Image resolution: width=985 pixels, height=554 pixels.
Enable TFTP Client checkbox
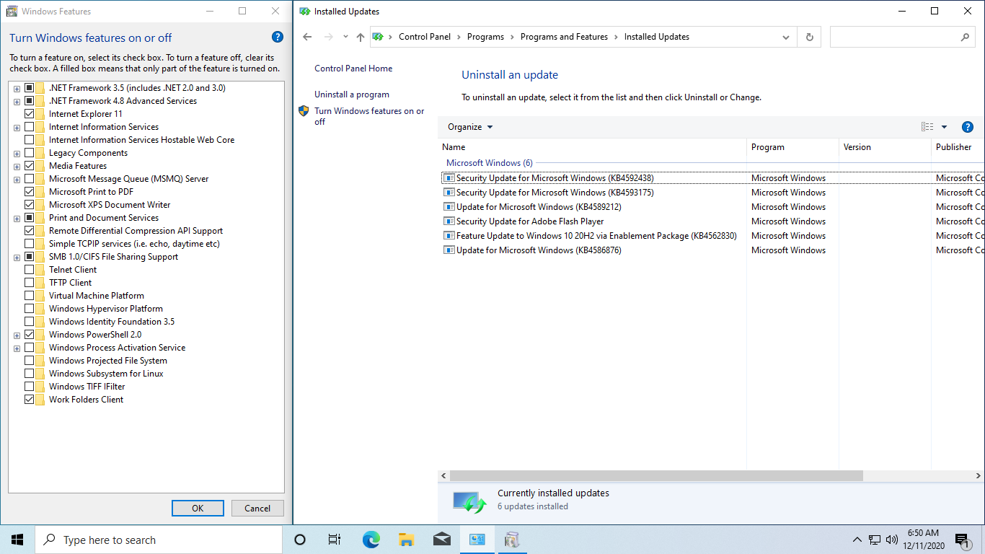pyautogui.click(x=30, y=283)
